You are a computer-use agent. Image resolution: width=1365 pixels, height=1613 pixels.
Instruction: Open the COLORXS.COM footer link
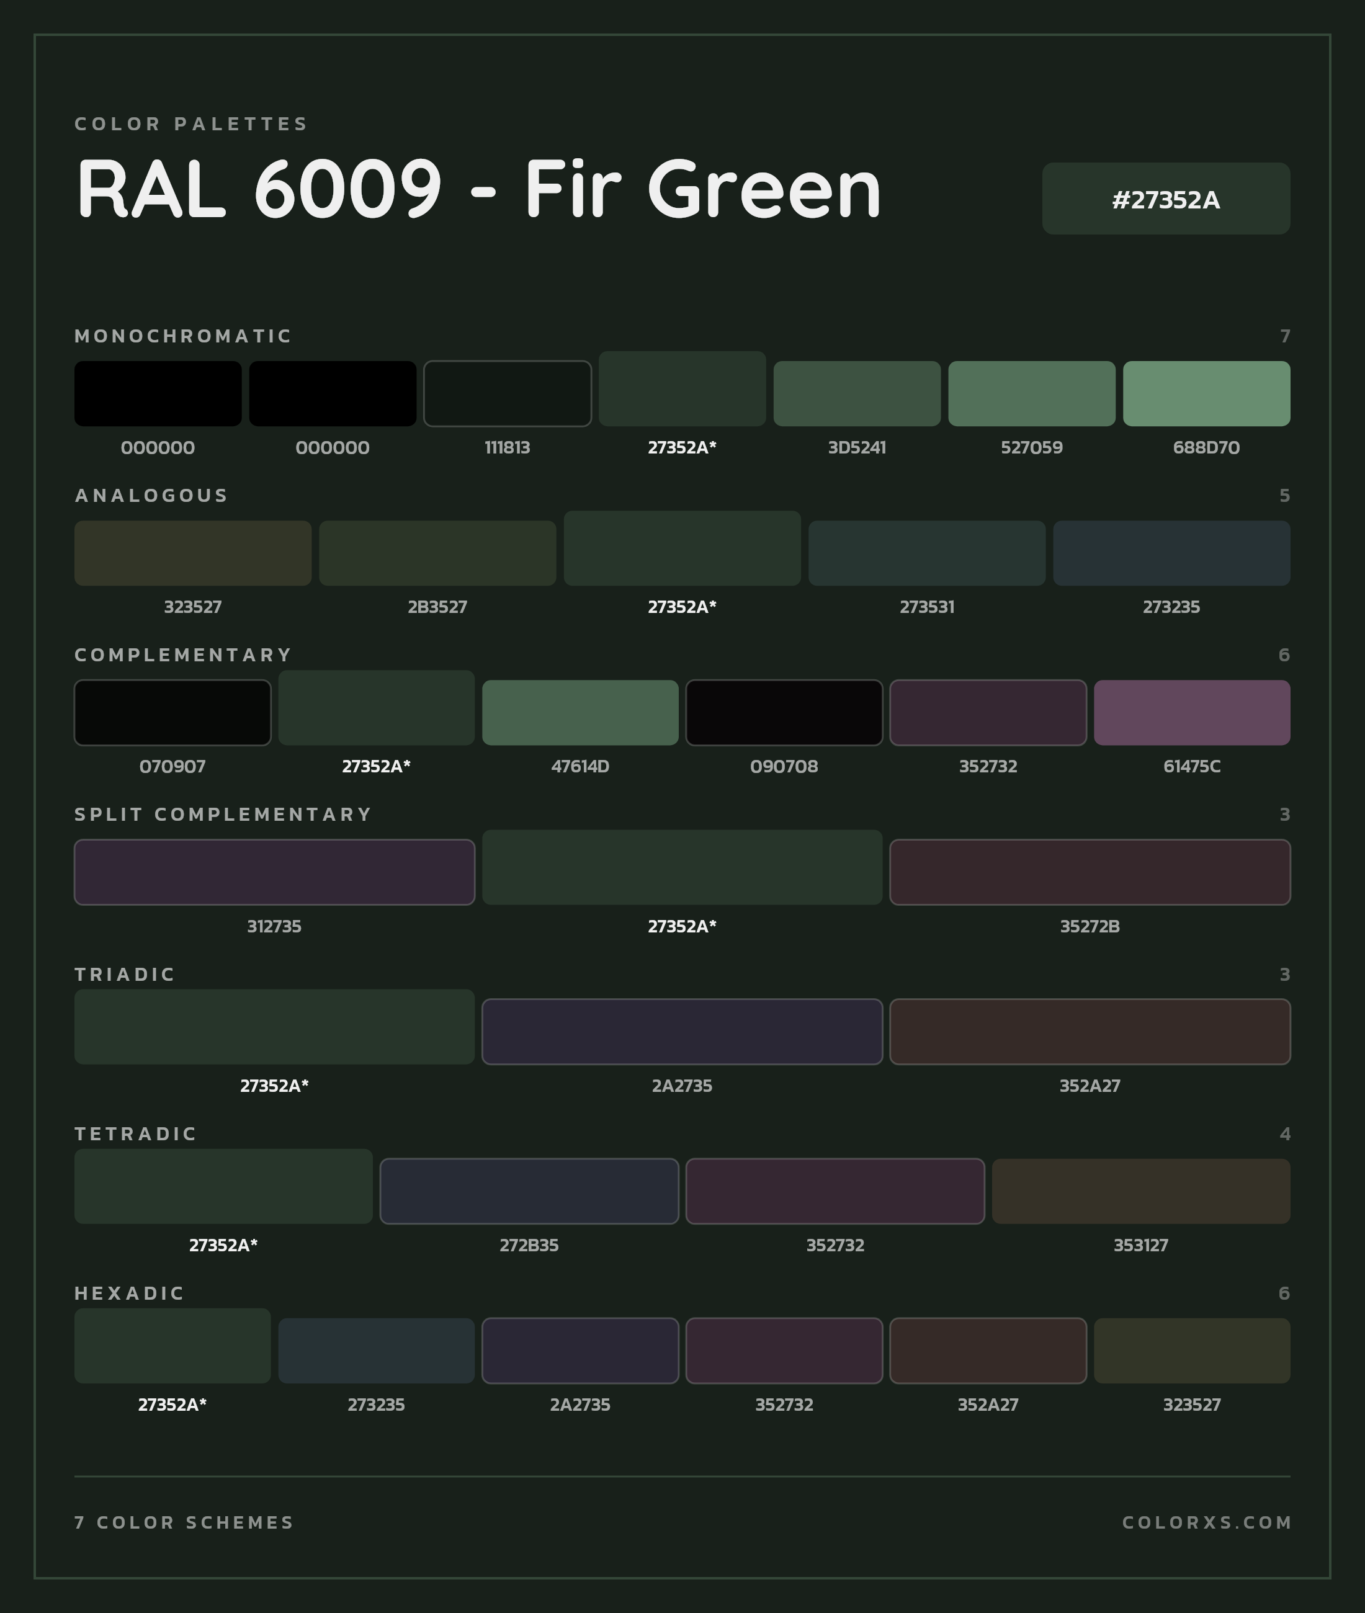(1206, 1522)
